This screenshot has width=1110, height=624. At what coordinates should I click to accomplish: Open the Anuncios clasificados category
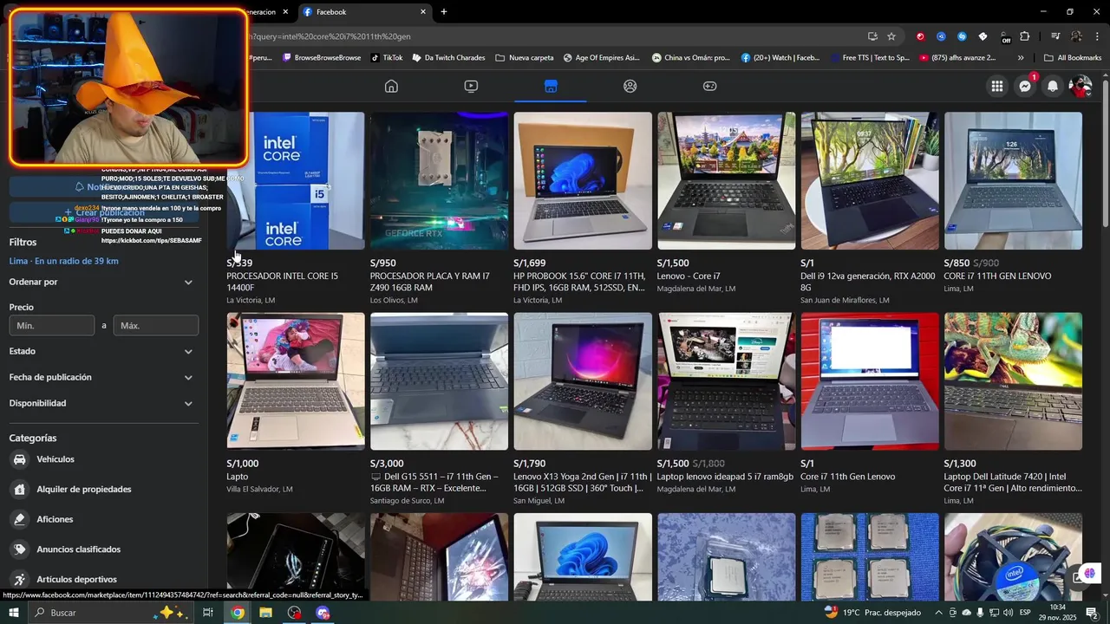point(104,549)
